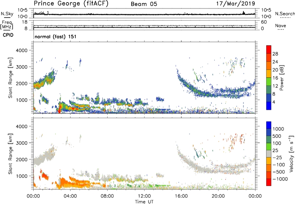Click the '04:00' time tick label
Image resolution: width=295 pixels, height=204 pixels.
[70, 196]
